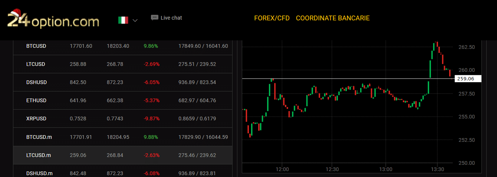Image resolution: width=497 pixels, height=177 pixels.
Task: Click ETHUSD change -5.37%
Action: coord(151,100)
